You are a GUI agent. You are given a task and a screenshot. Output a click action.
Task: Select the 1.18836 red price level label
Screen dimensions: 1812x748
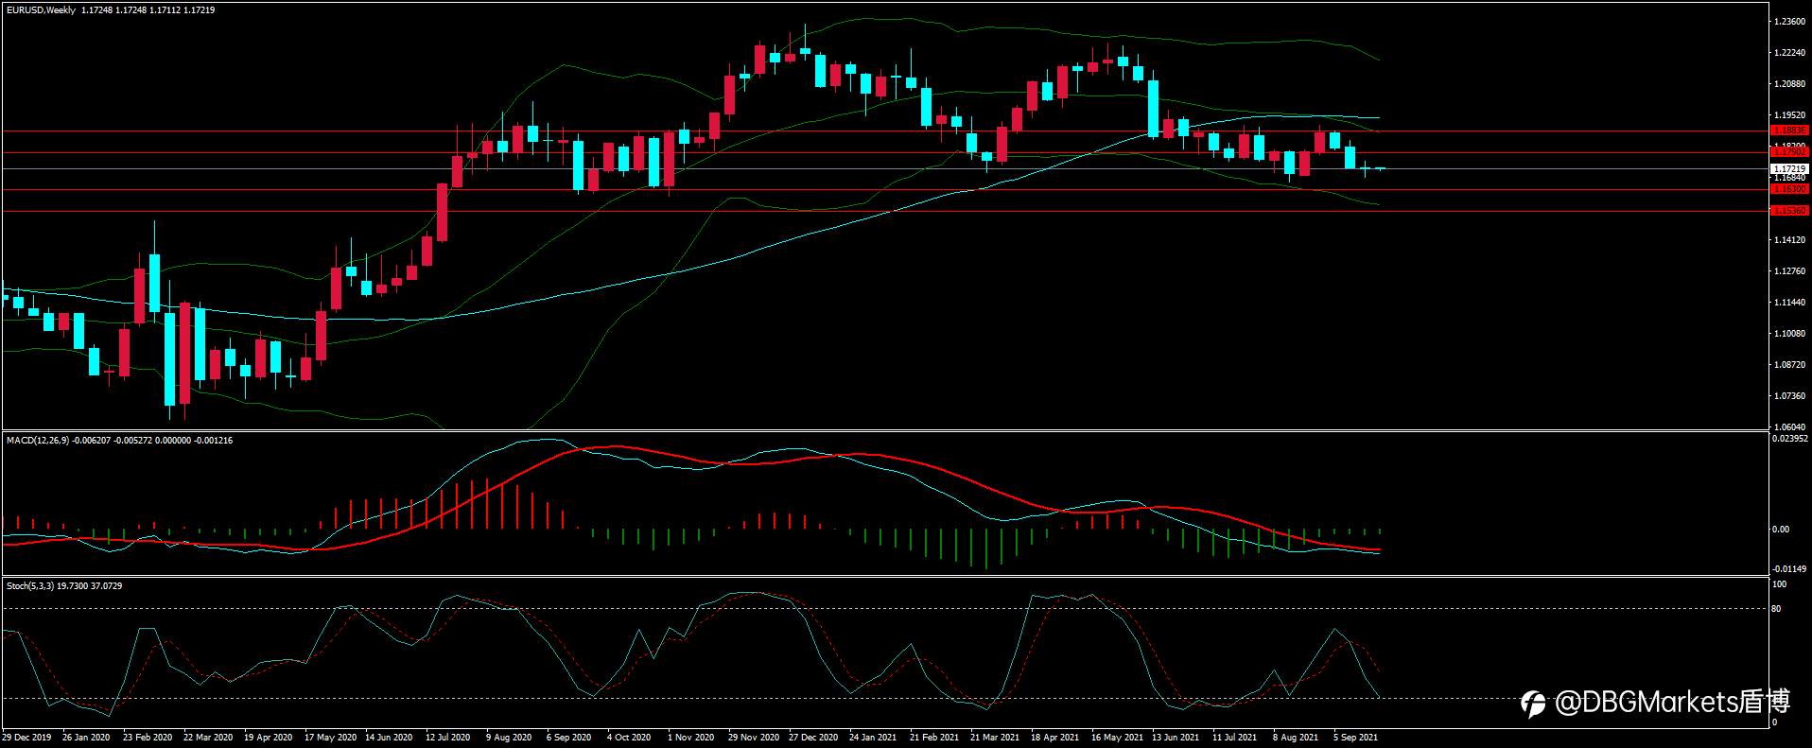pyautogui.click(x=1789, y=130)
